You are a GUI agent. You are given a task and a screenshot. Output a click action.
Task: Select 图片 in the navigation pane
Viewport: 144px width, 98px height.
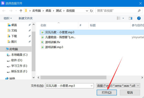tap(14, 42)
